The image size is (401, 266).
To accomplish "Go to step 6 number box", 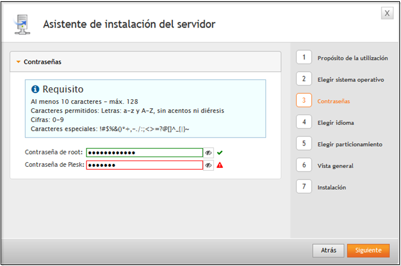I will (x=304, y=165).
